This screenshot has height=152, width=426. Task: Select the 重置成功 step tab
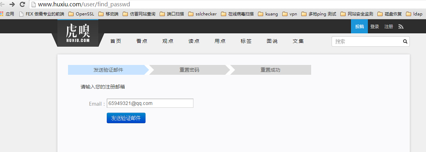pos(270,70)
